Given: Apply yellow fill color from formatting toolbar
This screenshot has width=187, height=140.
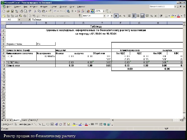Looking at the screenshot, I should pos(172,16).
